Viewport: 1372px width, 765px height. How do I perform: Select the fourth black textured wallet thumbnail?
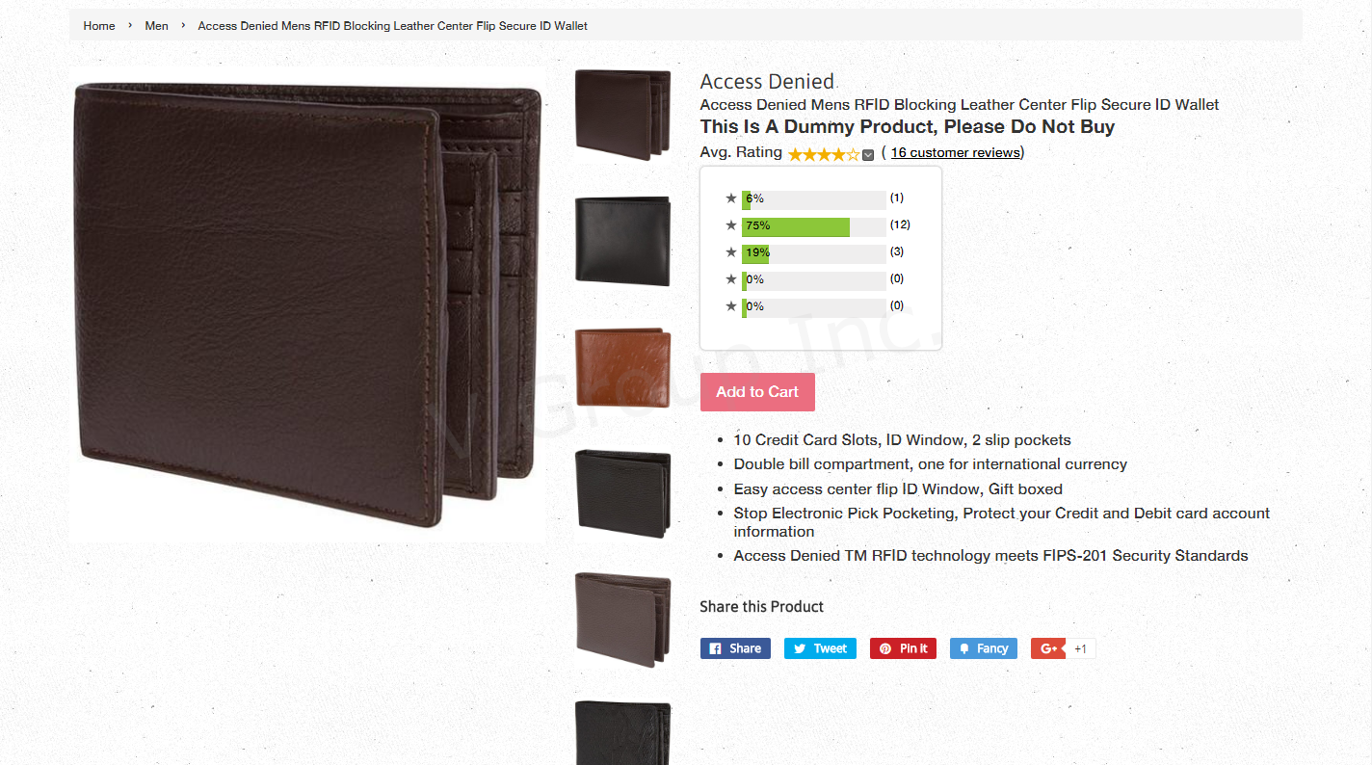click(622, 493)
